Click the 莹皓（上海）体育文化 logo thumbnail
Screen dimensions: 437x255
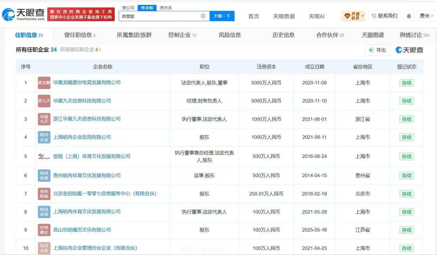pyautogui.click(x=44, y=156)
